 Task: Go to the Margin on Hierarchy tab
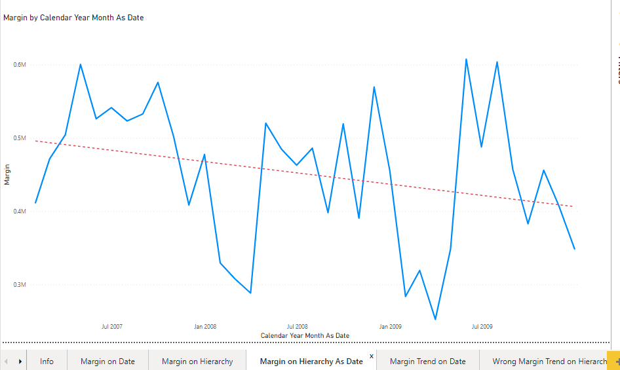[197, 361]
